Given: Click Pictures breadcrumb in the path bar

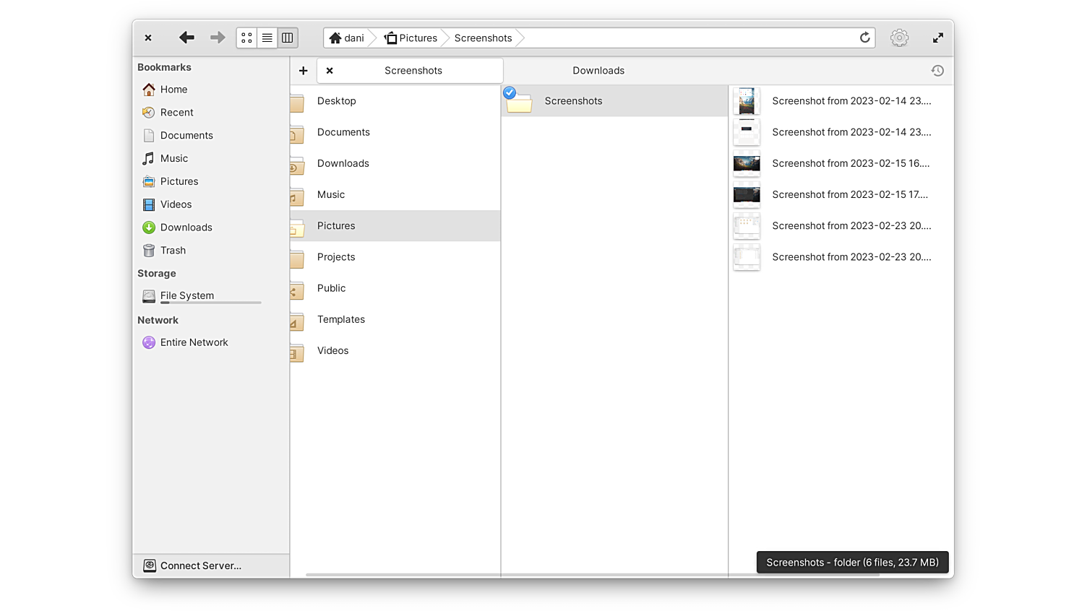Looking at the screenshot, I should point(411,38).
